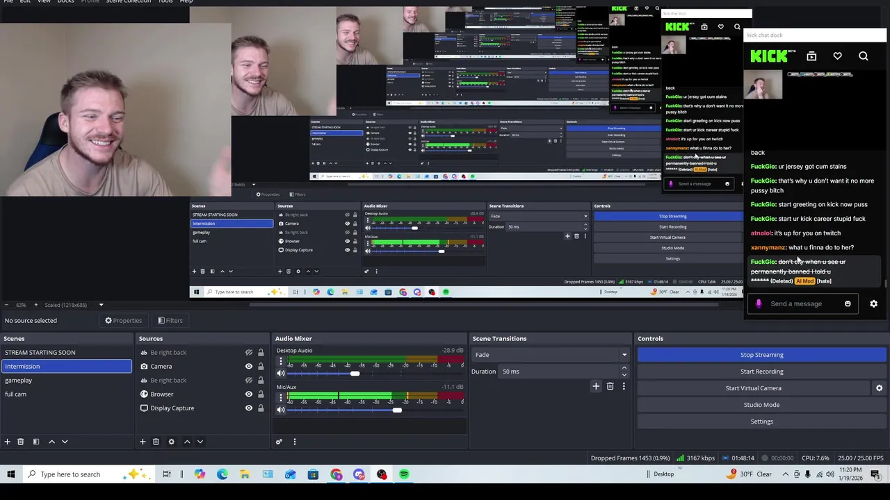
Task: Select the Display Capture source row
Action: 202,408
